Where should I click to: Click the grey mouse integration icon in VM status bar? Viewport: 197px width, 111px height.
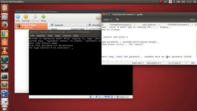click(115, 97)
